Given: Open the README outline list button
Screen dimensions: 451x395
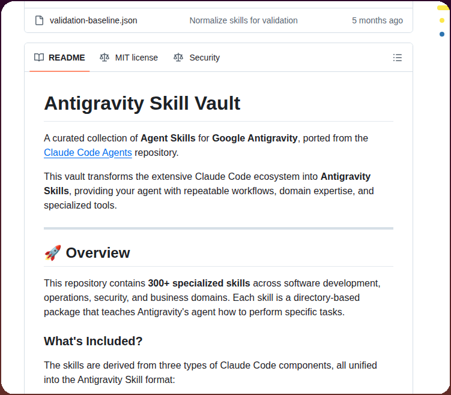Looking at the screenshot, I should (x=397, y=58).
